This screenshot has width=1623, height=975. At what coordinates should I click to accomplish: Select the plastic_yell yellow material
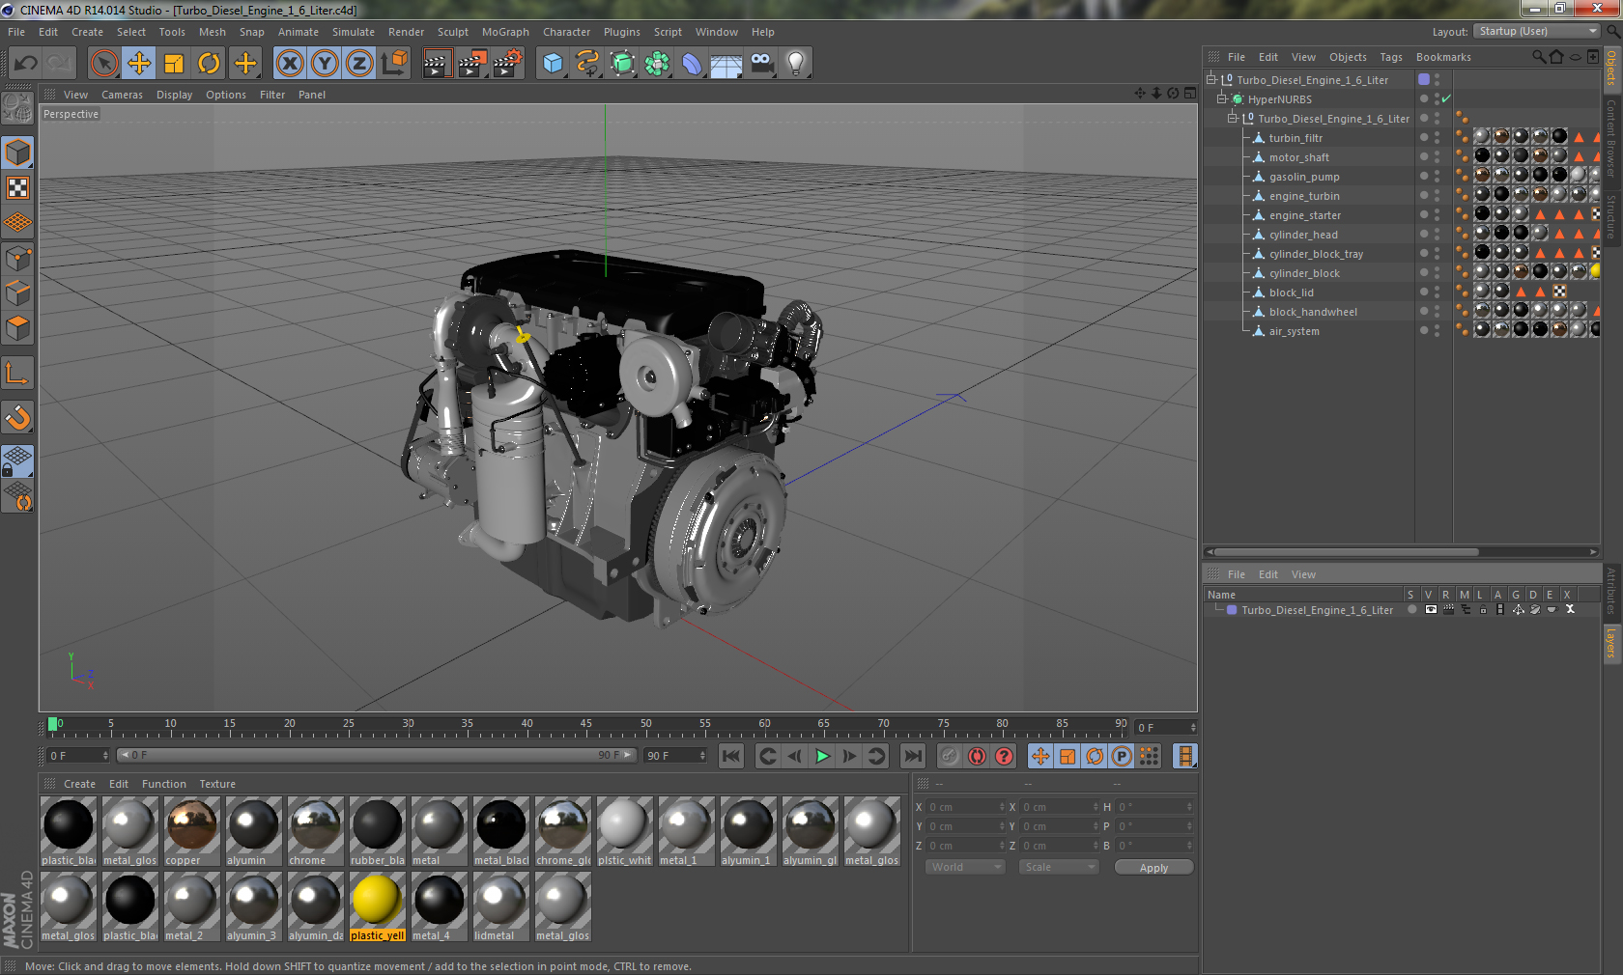pyautogui.click(x=377, y=906)
